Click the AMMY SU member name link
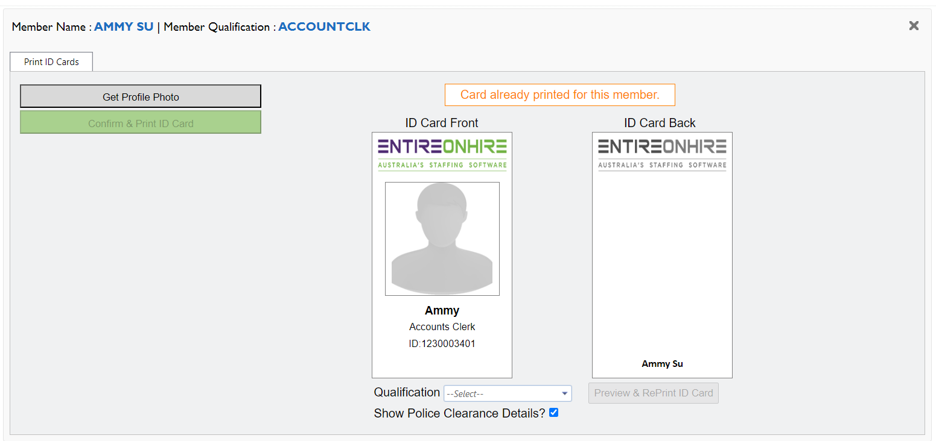The image size is (936, 441). [x=123, y=27]
